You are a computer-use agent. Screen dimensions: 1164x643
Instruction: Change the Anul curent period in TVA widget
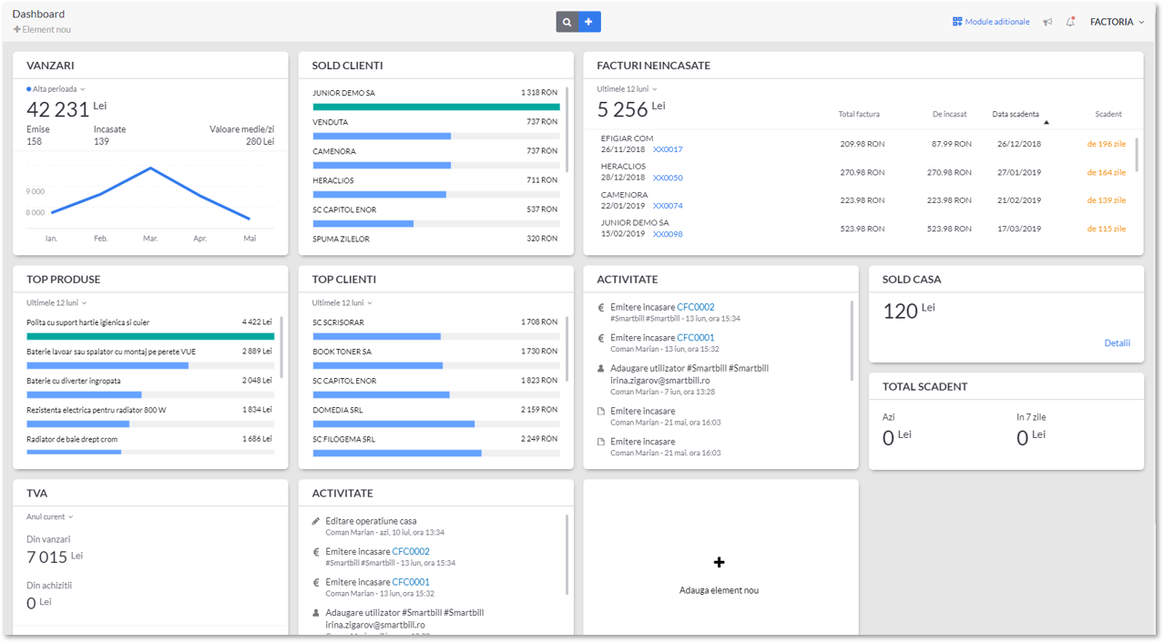(x=47, y=516)
